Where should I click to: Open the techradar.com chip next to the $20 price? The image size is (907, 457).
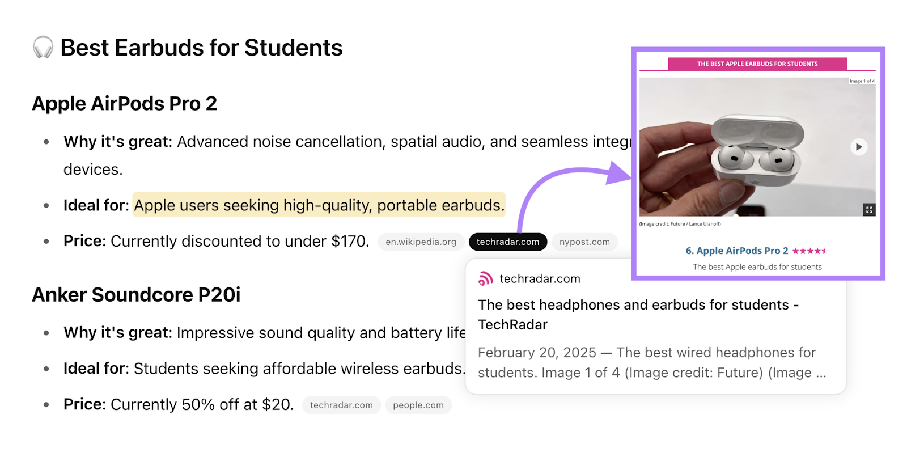(341, 405)
